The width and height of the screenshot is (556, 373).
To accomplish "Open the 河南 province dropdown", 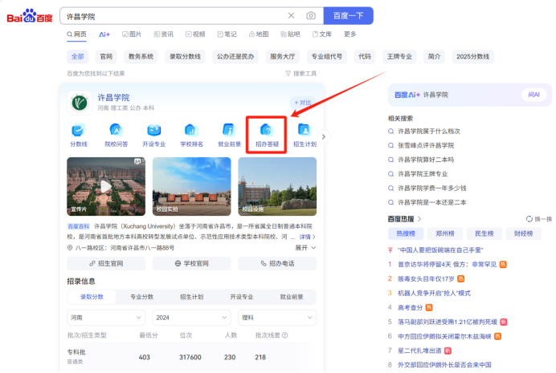I will [x=106, y=318].
